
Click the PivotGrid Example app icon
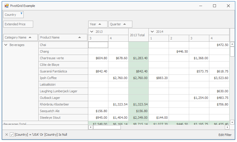pyautogui.click(x=7, y=6)
